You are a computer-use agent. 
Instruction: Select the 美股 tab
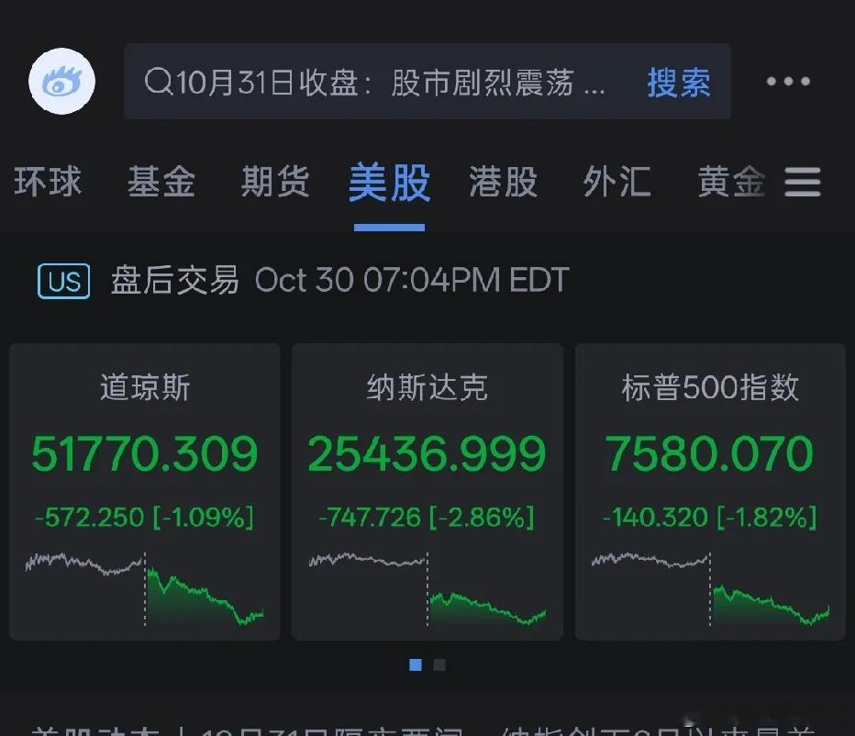click(x=389, y=183)
